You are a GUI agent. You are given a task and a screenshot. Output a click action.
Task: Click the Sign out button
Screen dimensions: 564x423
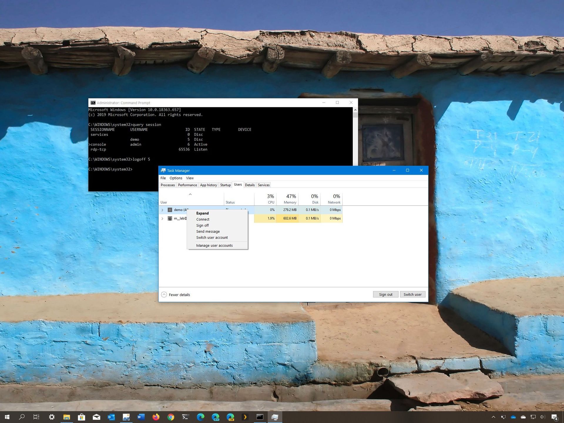[x=385, y=294]
